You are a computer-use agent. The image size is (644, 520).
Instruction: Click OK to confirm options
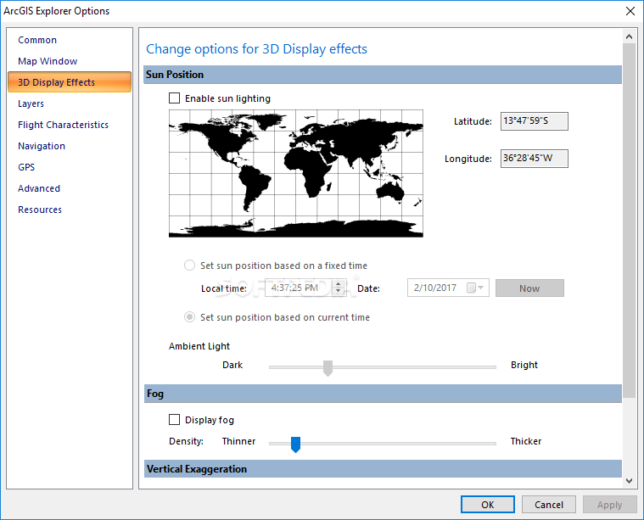[488, 505]
